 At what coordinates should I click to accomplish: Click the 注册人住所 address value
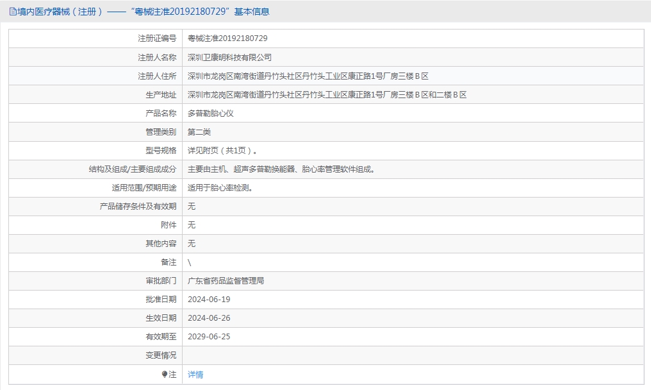[x=308, y=76]
